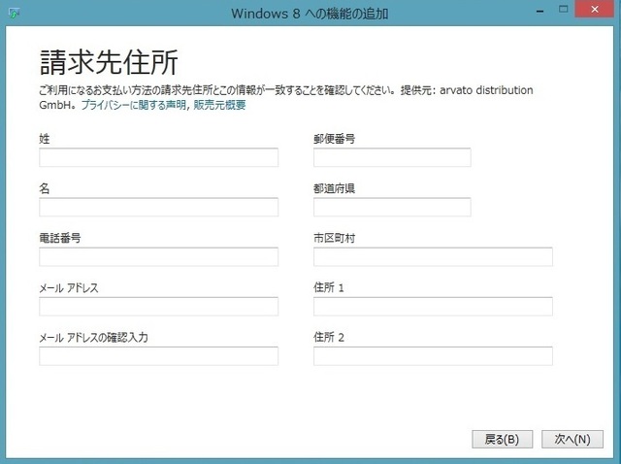Close the Windows 8 への機能の追加 window

tap(595, 10)
